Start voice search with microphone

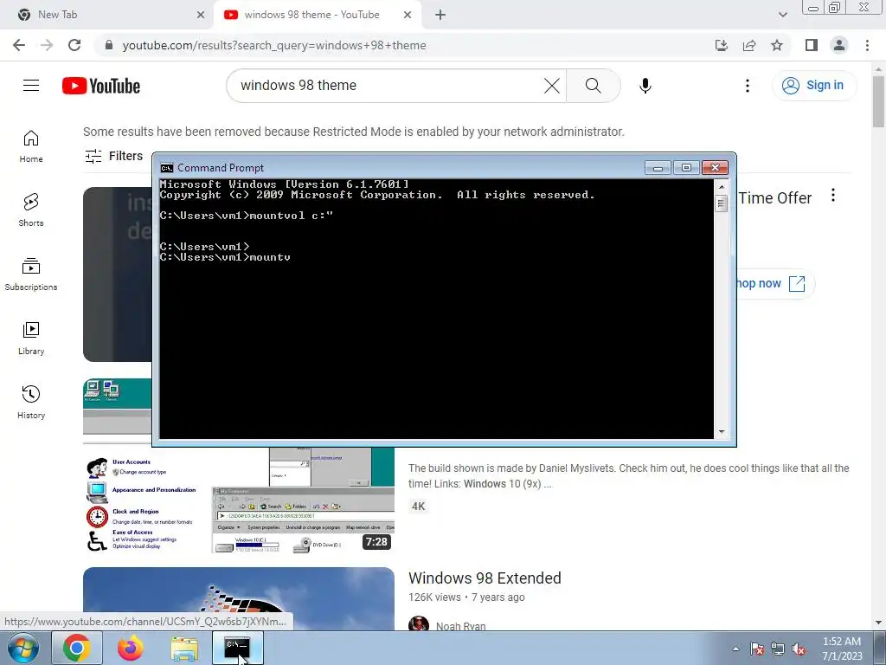[x=645, y=86]
